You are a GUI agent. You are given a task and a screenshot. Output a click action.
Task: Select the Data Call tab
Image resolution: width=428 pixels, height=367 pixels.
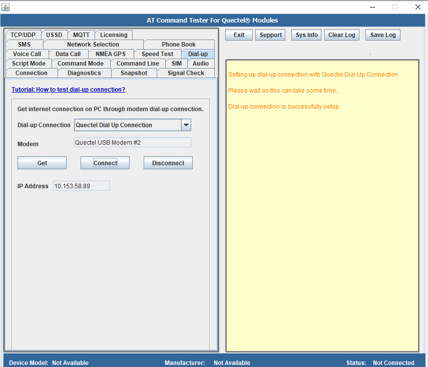tap(68, 54)
